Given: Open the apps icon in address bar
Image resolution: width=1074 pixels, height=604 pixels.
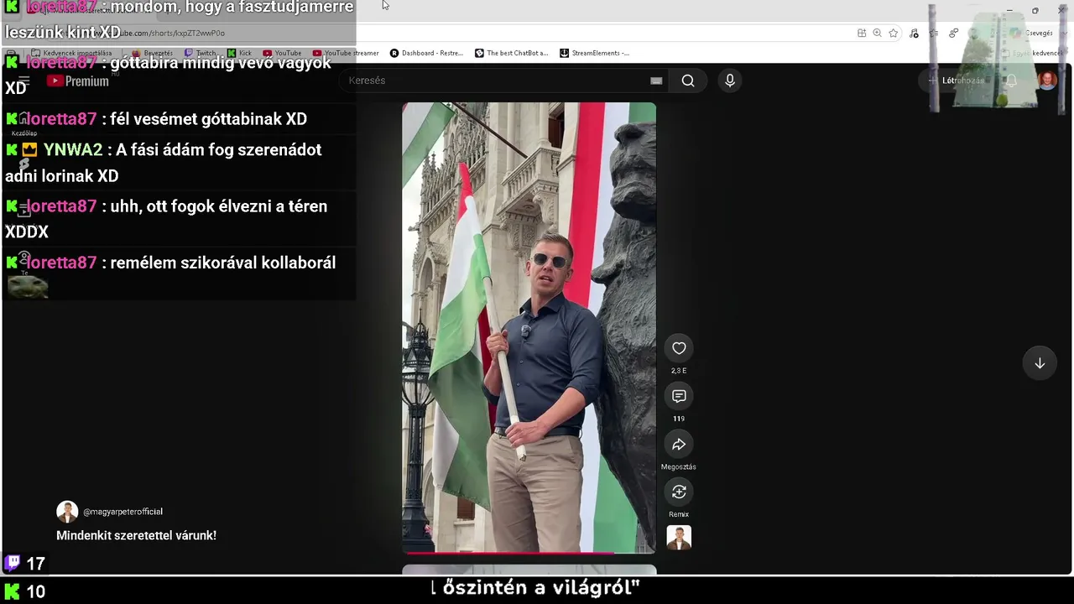Looking at the screenshot, I should click(x=862, y=33).
